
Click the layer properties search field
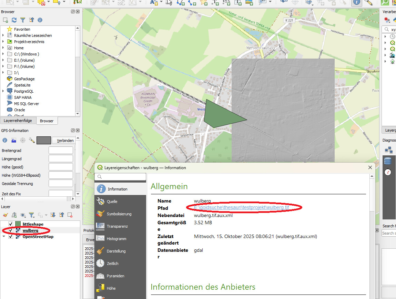click(x=121, y=177)
